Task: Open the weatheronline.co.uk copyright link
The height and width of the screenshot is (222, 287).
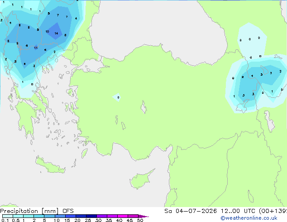Action: (249, 218)
